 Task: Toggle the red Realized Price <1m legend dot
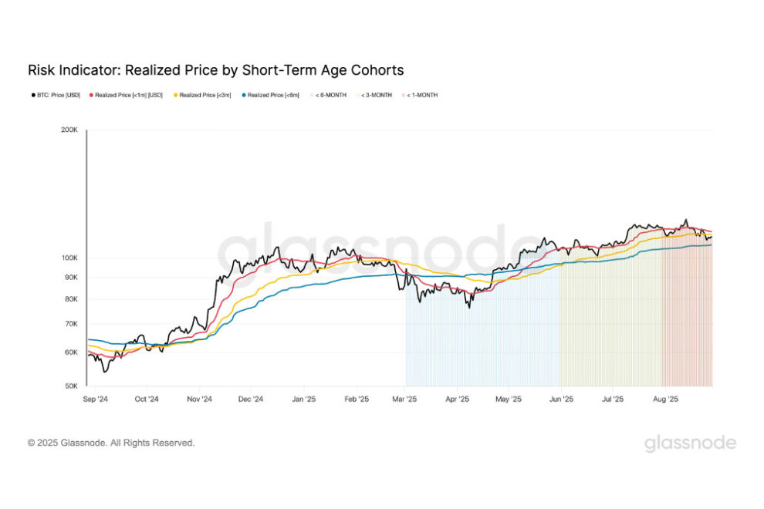tap(91, 95)
